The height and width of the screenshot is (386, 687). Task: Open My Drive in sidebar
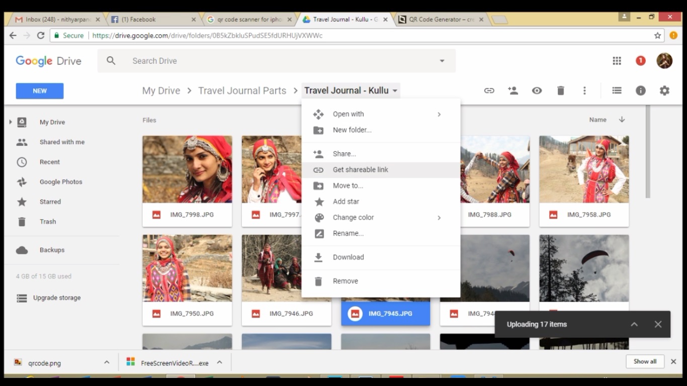pyautogui.click(x=52, y=122)
